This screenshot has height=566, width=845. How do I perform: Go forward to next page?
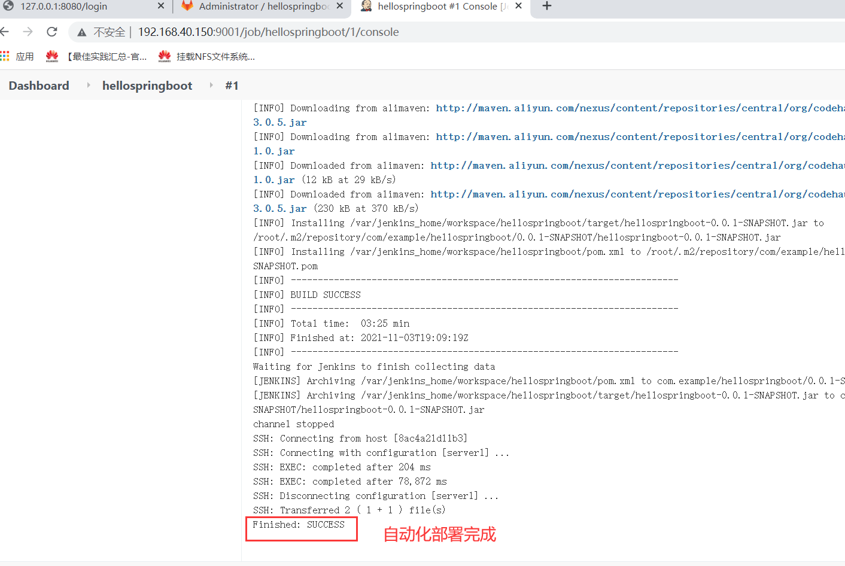[28, 32]
